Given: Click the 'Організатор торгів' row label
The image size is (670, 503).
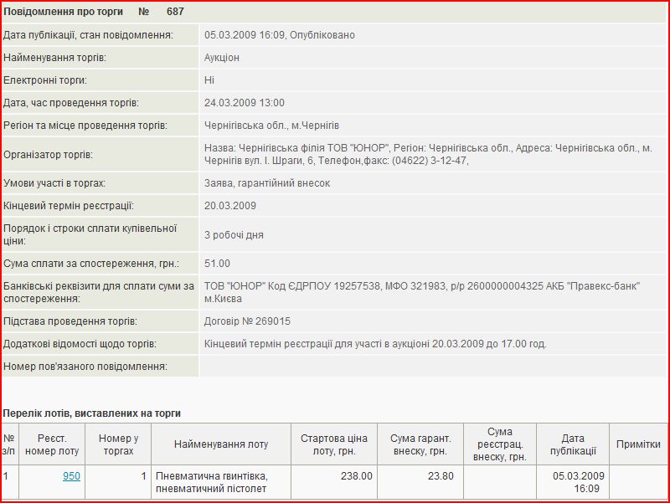Looking at the screenshot, I should point(49,154).
